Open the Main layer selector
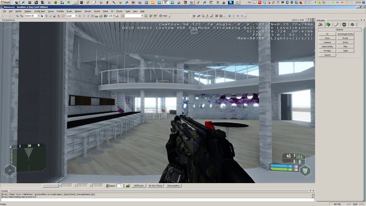Image resolution: width=366 pixels, height=206 pixels. (x=163, y=16)
